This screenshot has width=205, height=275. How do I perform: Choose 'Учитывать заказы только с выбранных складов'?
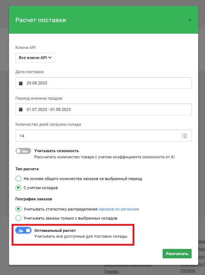point(18,218)
